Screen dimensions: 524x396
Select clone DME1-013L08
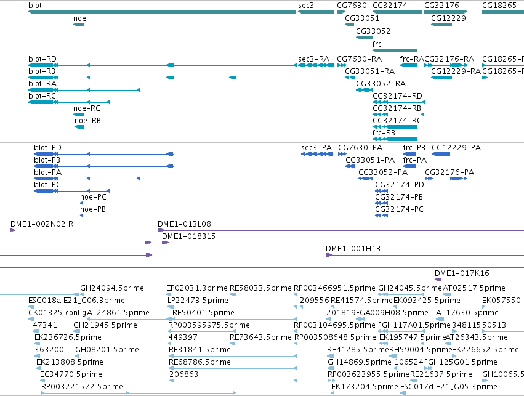[184, 224]
